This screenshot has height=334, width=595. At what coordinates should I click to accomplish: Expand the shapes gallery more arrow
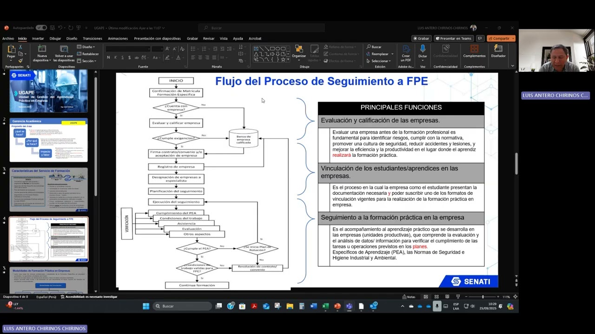(289, 59)
